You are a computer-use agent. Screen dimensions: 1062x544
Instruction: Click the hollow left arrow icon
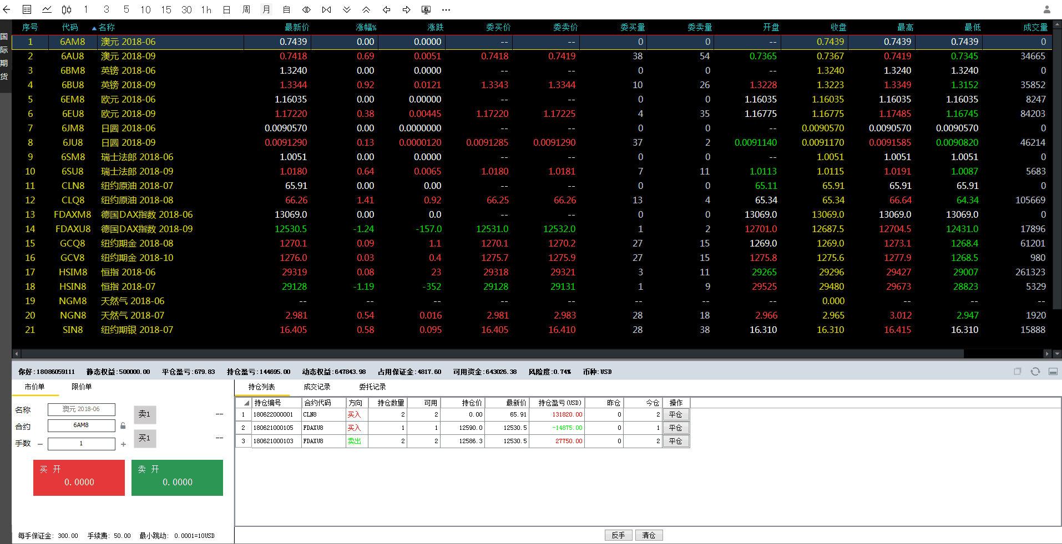coord(386,9)
